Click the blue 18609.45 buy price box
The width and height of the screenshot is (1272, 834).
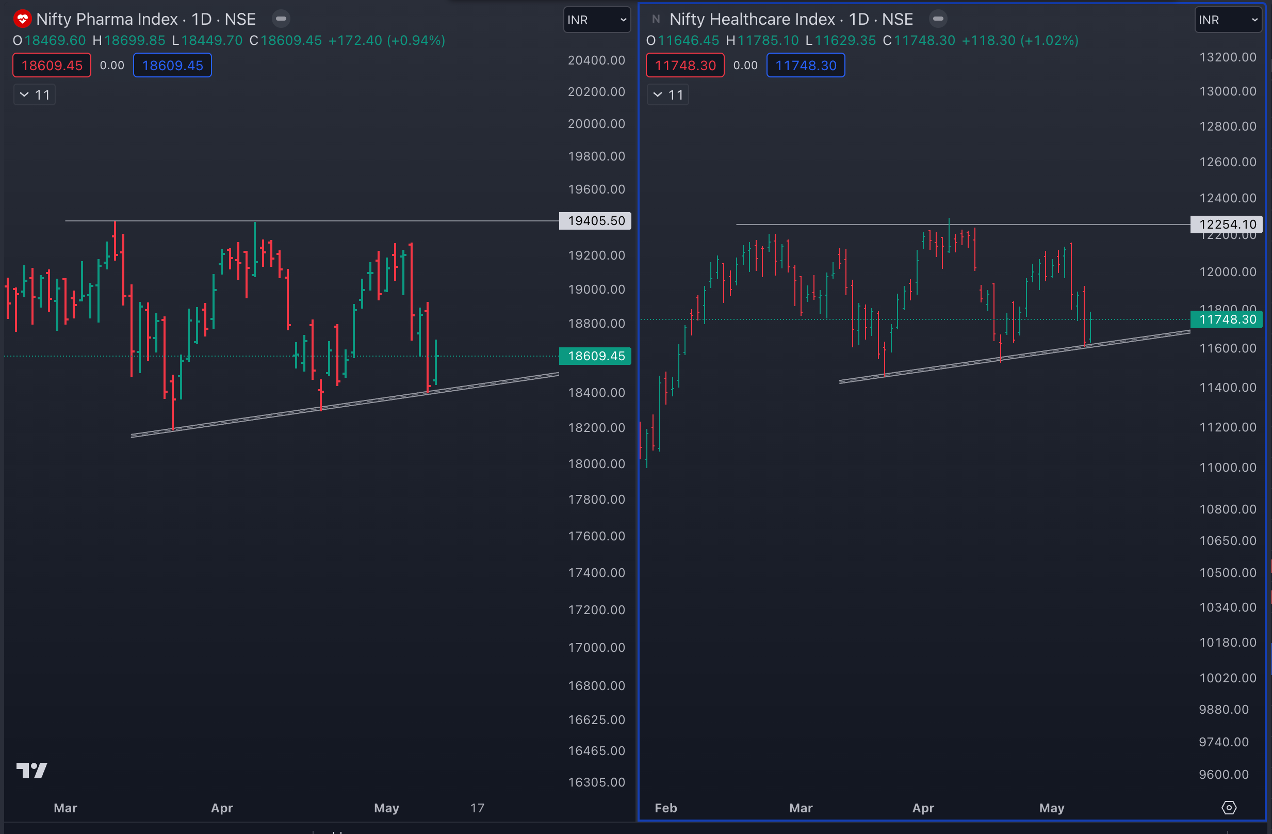tap(172, 65)
